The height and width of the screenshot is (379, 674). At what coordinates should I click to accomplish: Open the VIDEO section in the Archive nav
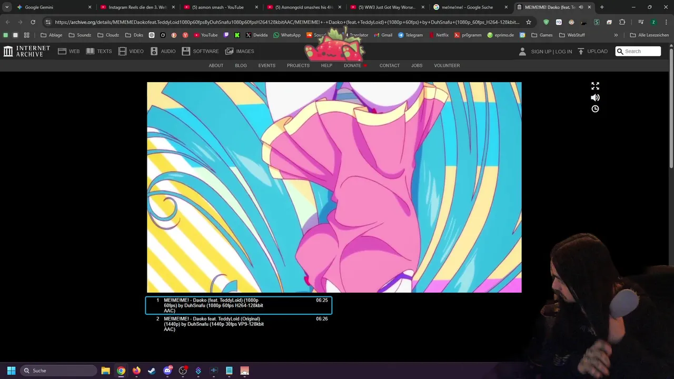(x=131, y=51)
